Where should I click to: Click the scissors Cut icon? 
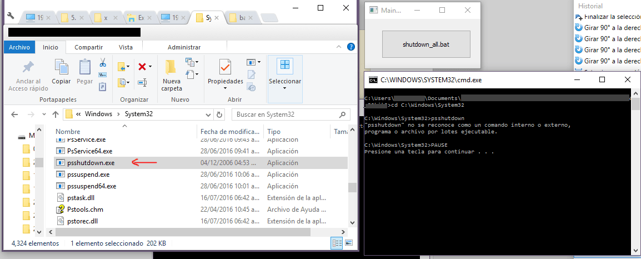click(x=103, y=63)
